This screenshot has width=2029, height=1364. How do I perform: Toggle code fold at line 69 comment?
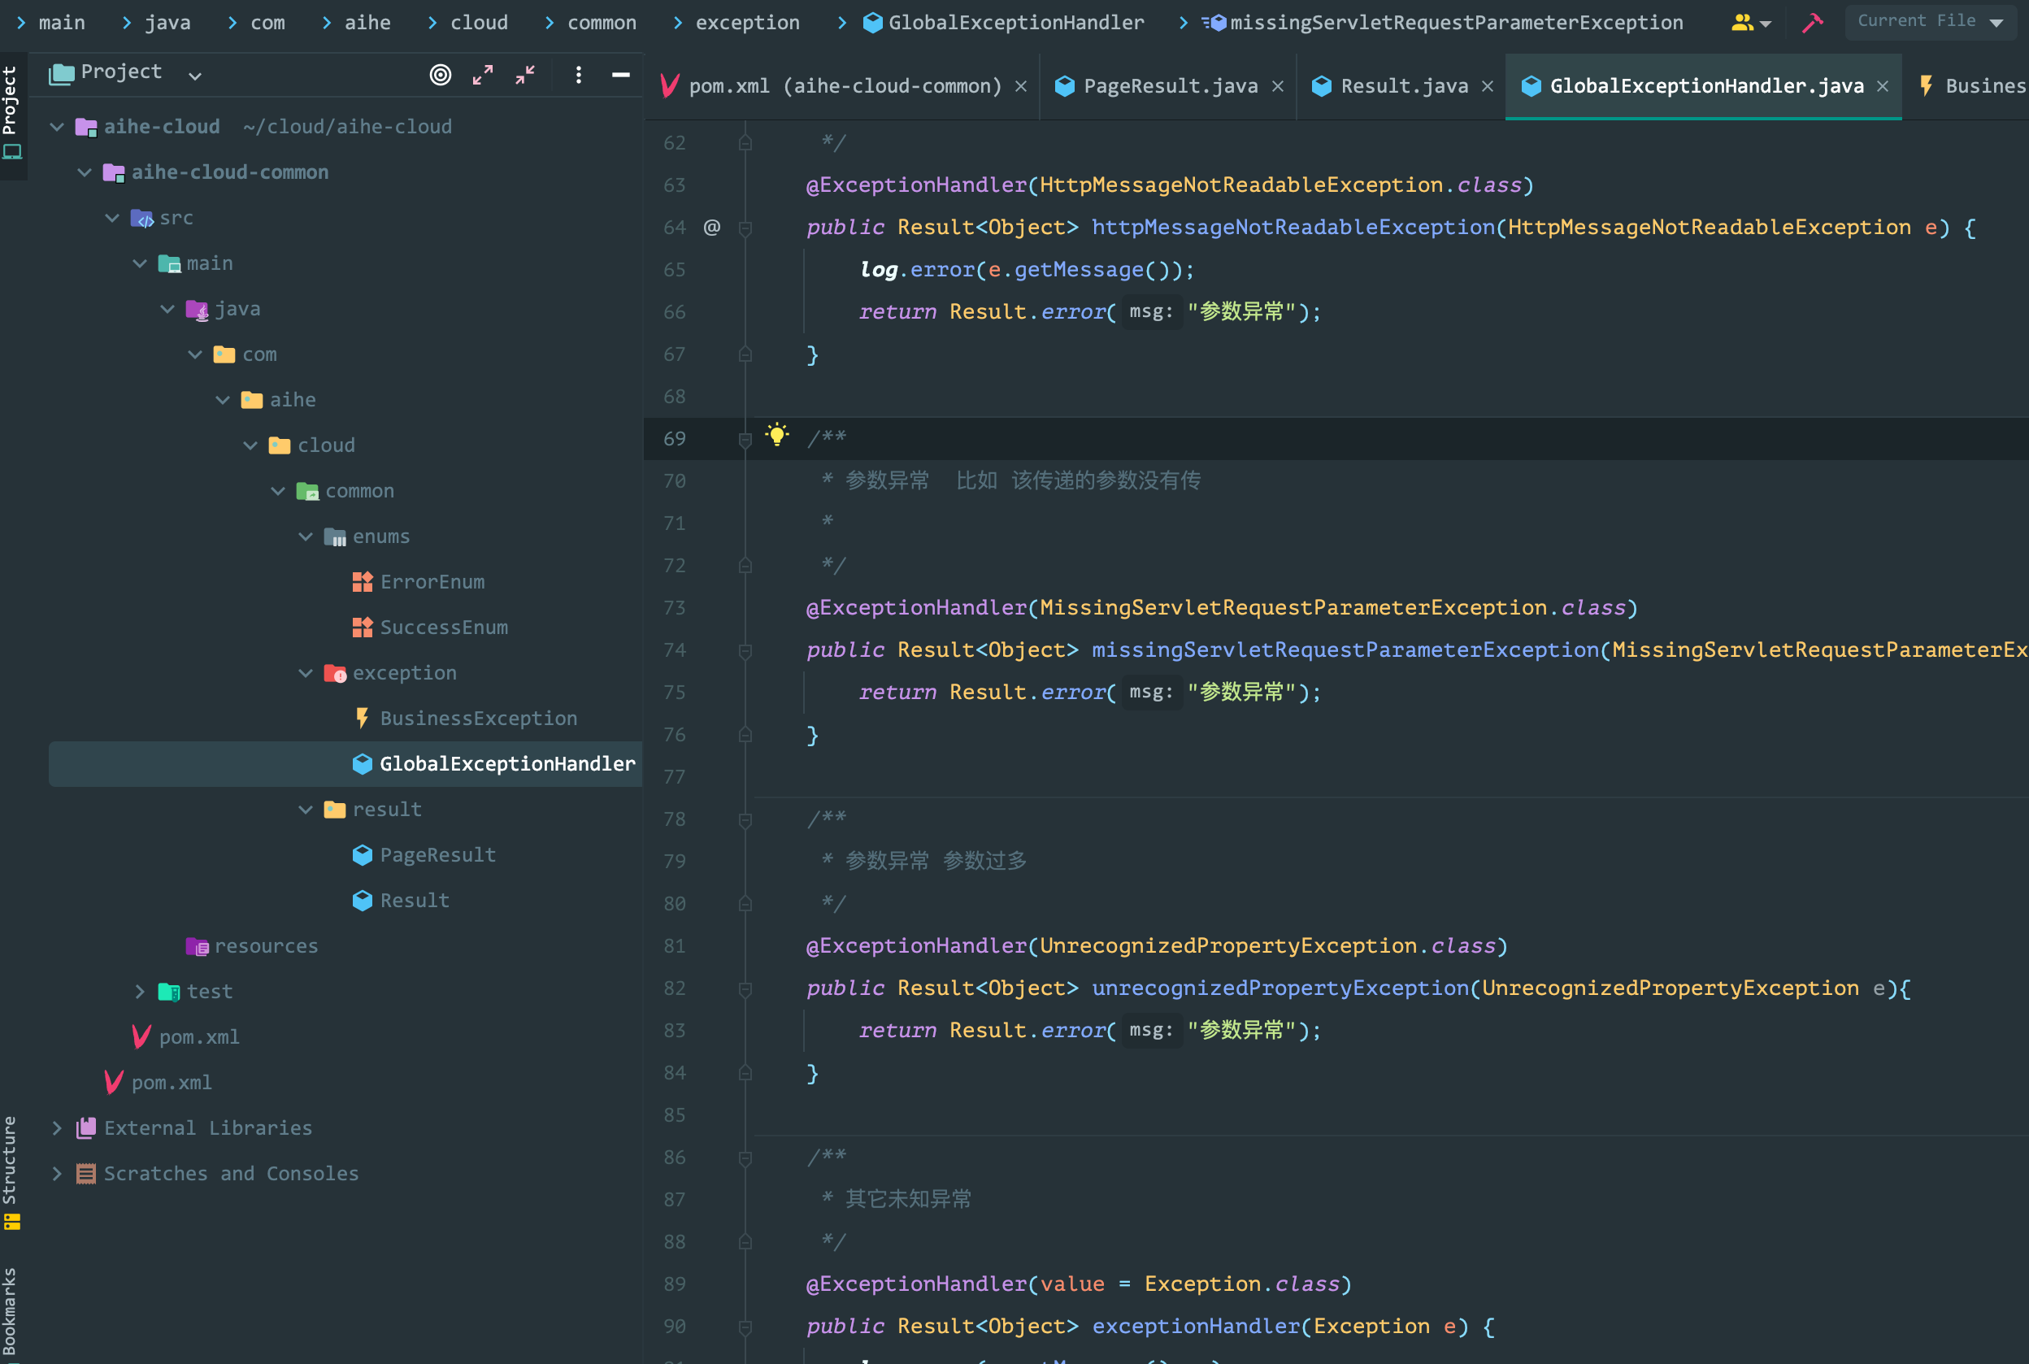click(745, 439)
